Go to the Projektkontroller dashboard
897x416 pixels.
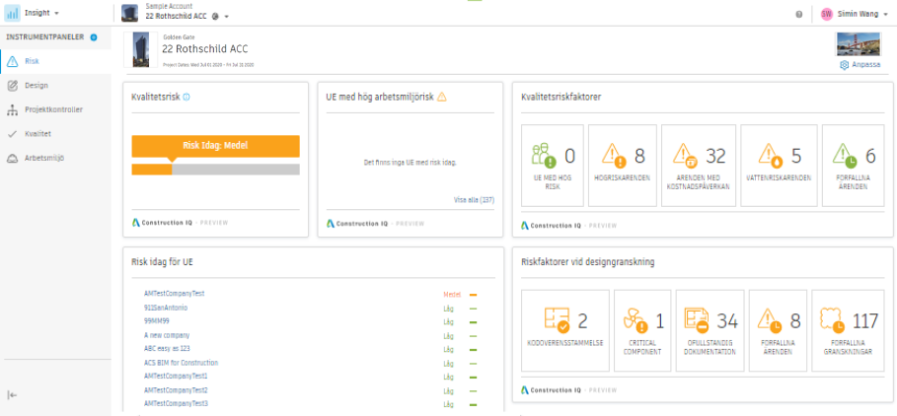pos(53,109)
